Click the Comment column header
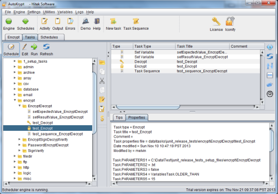Viewport: 278px width, 194px height. (x=247, y=46)
